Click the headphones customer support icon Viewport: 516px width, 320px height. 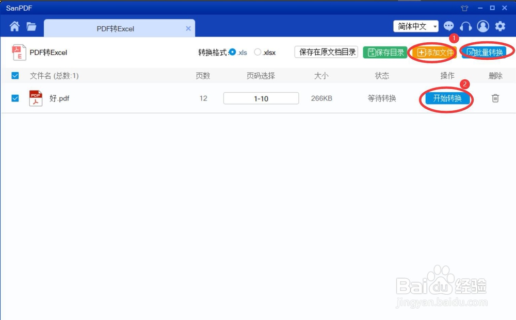pos(466,25)
